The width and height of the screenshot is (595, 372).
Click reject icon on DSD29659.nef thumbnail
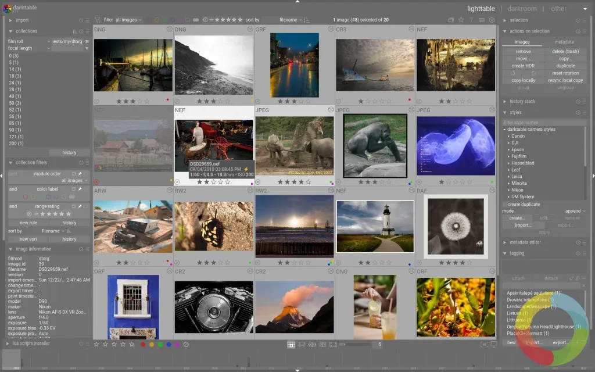(x=177, y=182)
